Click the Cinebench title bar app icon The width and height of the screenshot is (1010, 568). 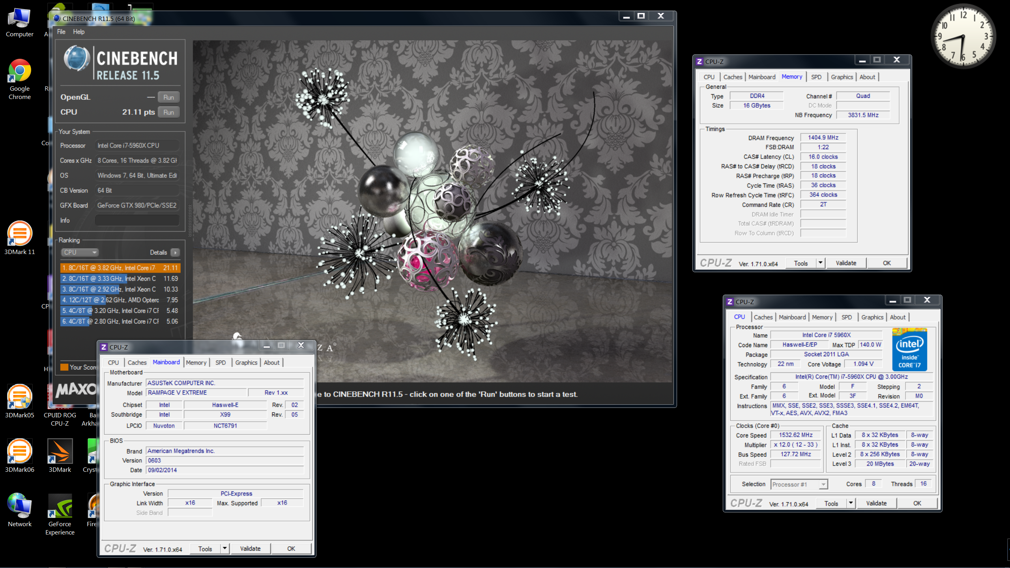coord(57,18)
